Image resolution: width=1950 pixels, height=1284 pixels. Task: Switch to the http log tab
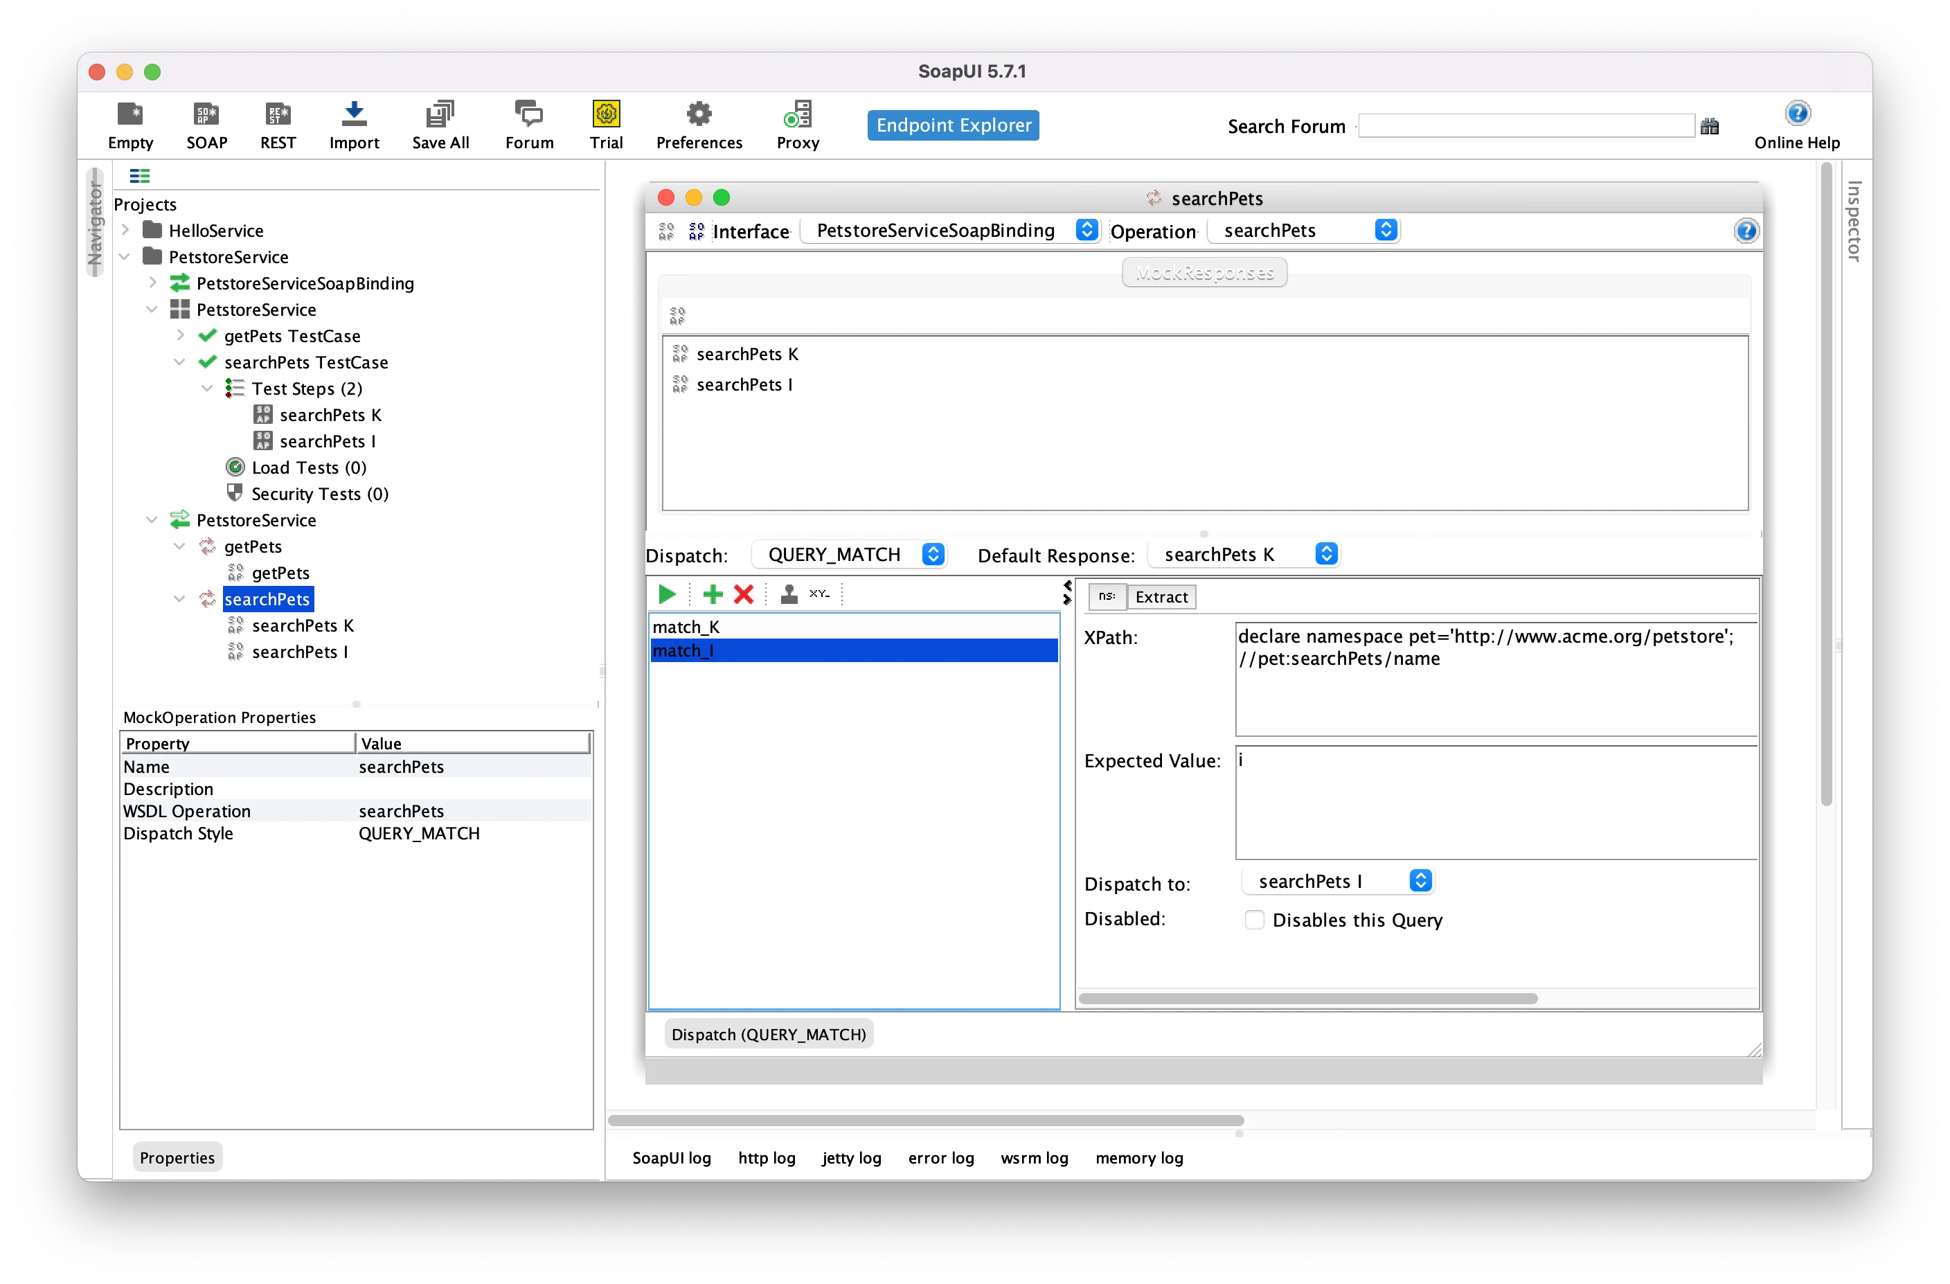click(x=766, y=1158)
